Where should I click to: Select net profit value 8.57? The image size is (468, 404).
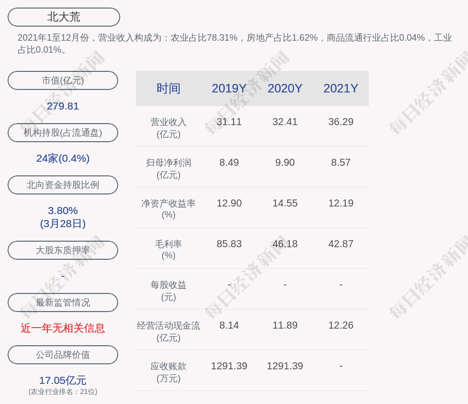[341, 163]
